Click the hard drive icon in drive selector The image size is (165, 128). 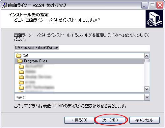19,97
